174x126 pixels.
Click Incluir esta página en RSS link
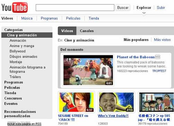click(x=24, y=124)
